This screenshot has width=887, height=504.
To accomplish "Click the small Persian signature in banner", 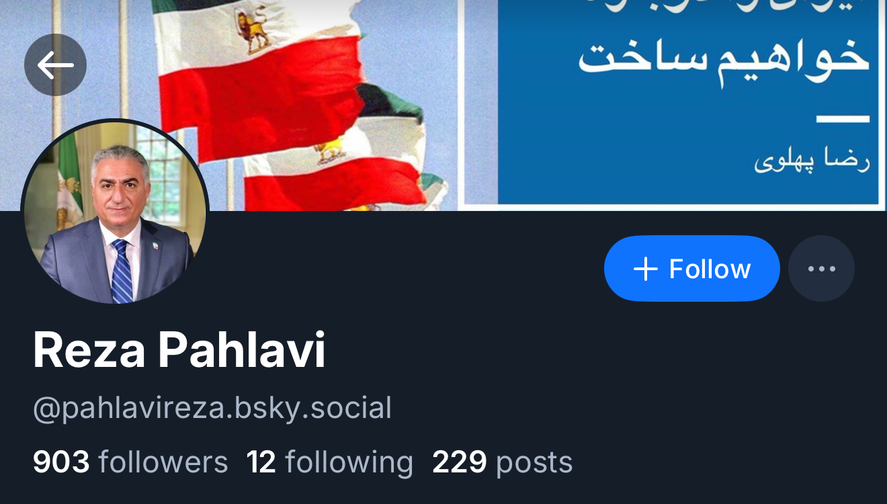I will pos(812,163).
